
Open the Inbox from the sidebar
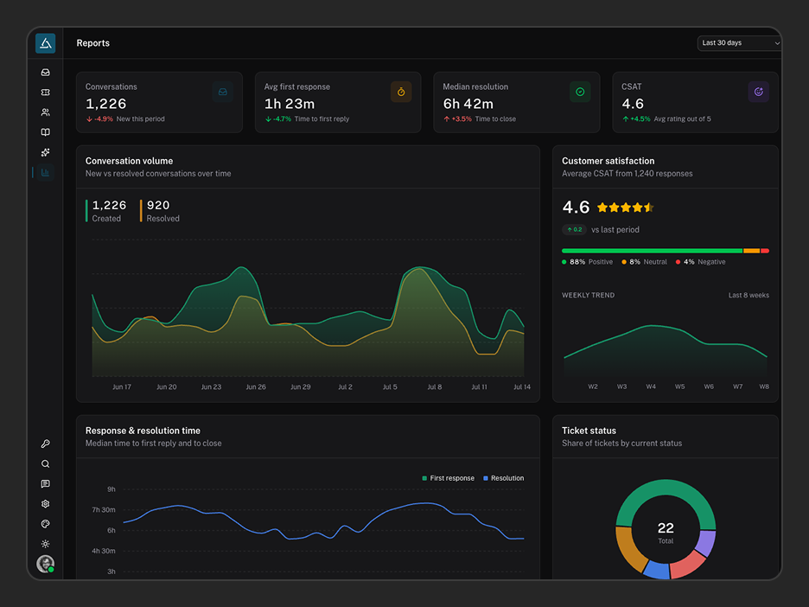click(x=46, y=73)
